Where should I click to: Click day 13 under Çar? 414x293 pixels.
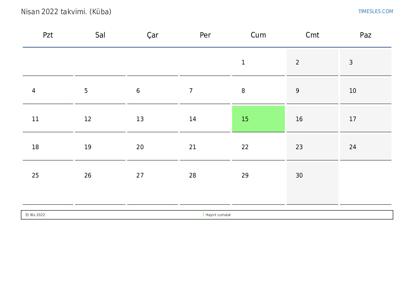pos(152,119)
